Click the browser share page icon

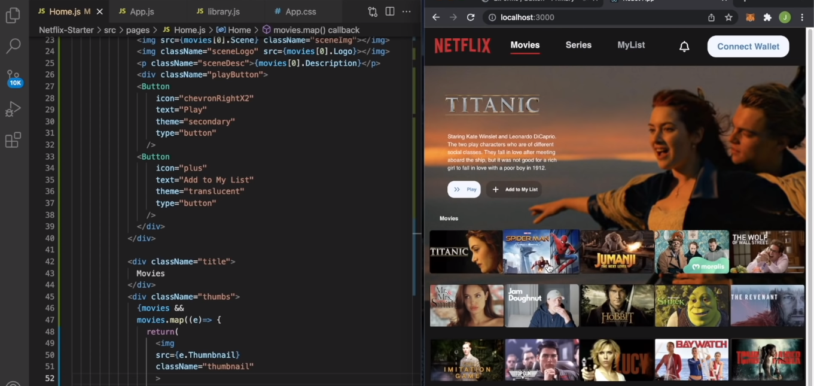point(711,17)
